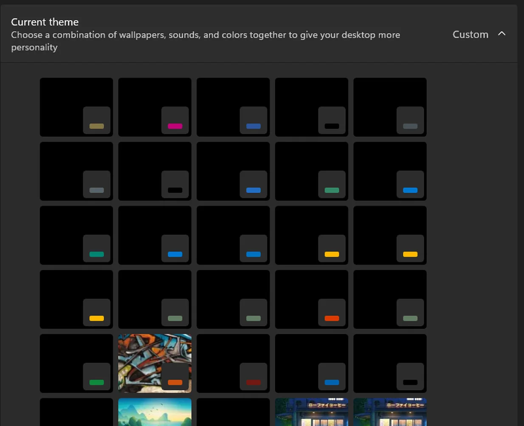Click the "Custom" theme label
This screenshot has height=426, width=524.
(x=470, y=34)
